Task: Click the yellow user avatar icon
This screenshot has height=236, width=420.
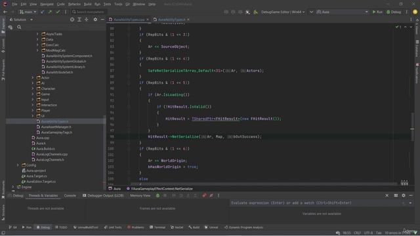Action: click(x=415, y=12)
